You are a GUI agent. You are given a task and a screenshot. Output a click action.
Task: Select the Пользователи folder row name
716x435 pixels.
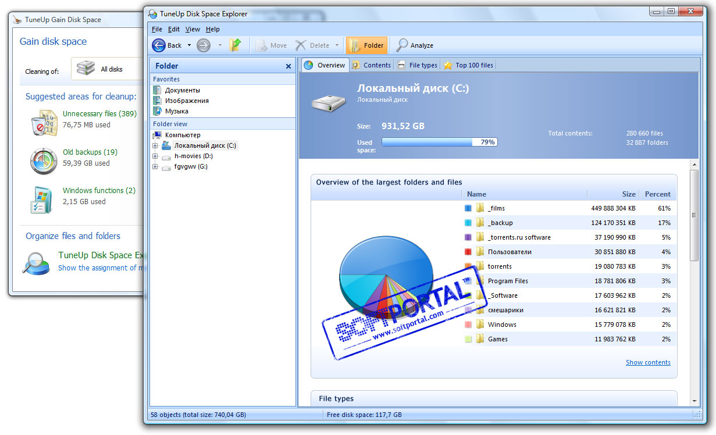pos(510,252)
